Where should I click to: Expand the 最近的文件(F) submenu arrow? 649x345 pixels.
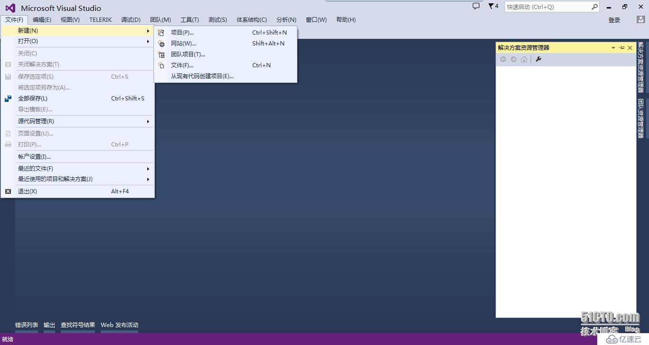(x=148, y=169)
